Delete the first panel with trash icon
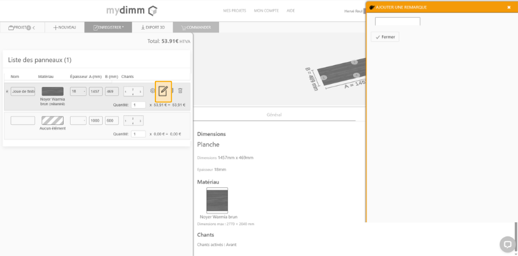The image size is (518, 256). [x=180, y=91]
